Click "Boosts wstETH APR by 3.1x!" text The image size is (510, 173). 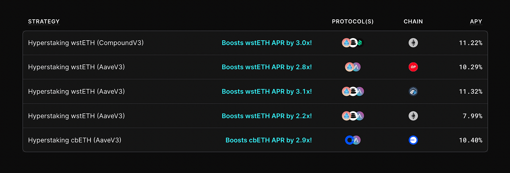click(x=267, y=91)
